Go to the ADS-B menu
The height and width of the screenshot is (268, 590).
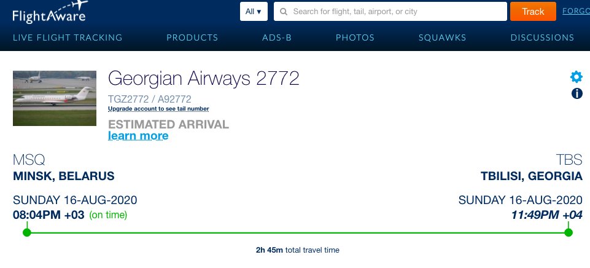tap(277, 37)
